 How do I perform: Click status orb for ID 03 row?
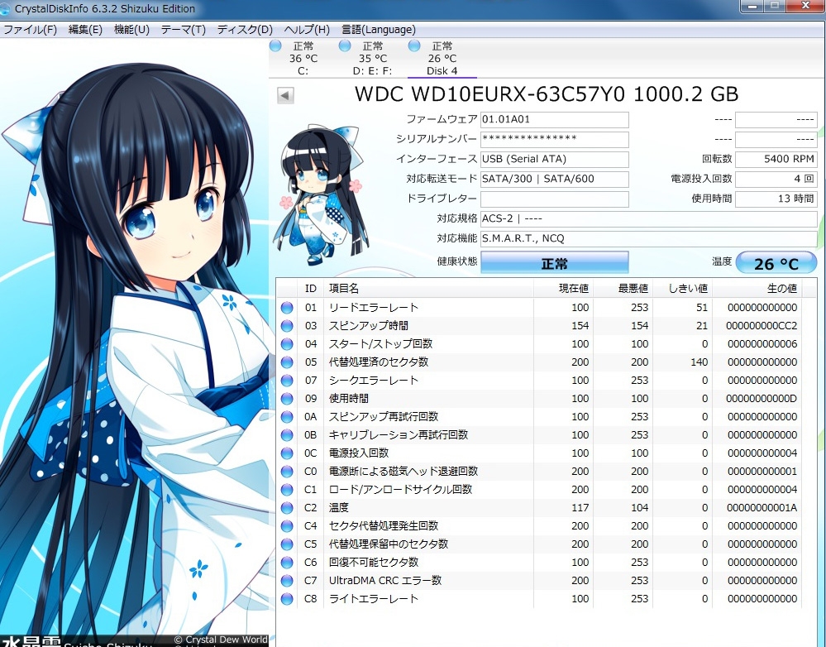(x=287, y=326)
